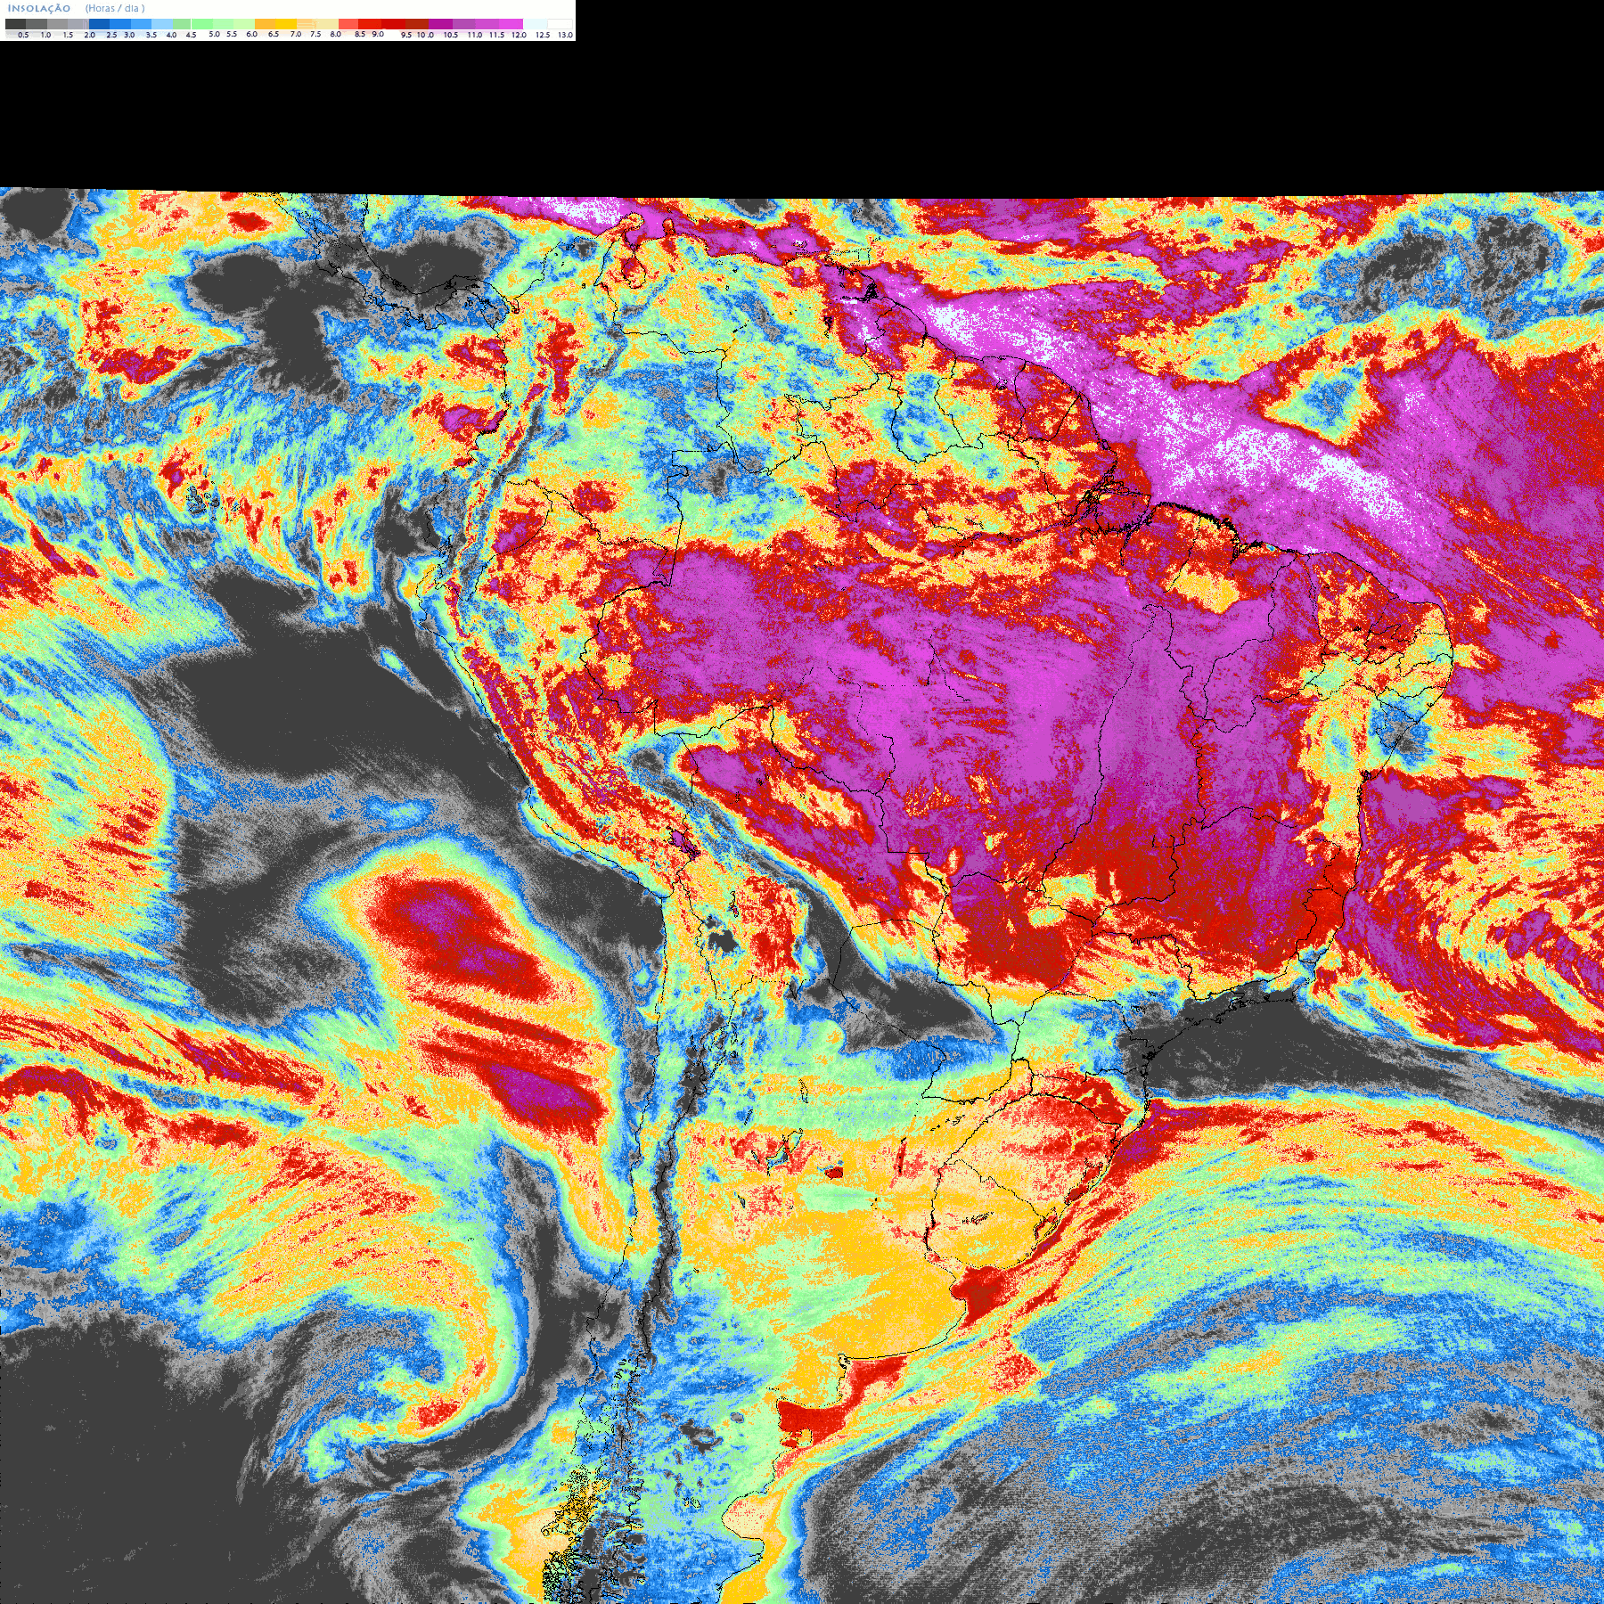
Task: Click the 7.0 legend value
Action: point(296,34)
